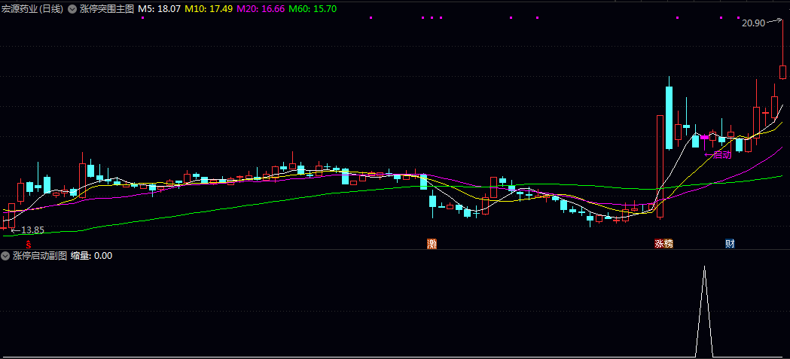Viewport: 790px width, 359px height.
Task: Open the 涨停启动副图 sub-chart dropdown arrow
Action: 5,256
